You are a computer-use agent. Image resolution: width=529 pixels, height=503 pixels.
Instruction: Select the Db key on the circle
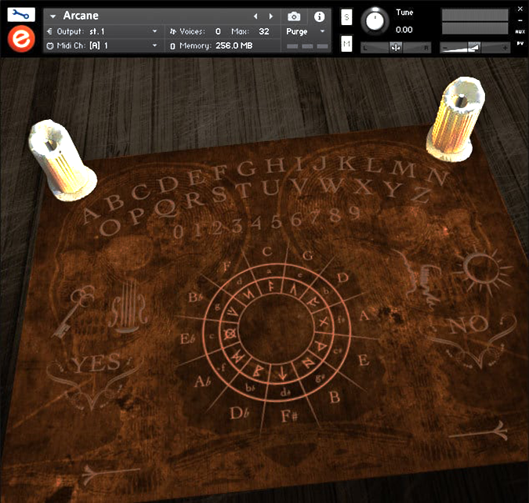coord(239,413)
